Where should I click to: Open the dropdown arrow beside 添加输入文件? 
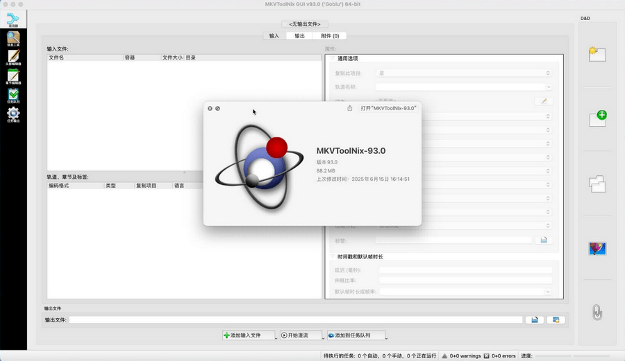(x=276, y=337)
